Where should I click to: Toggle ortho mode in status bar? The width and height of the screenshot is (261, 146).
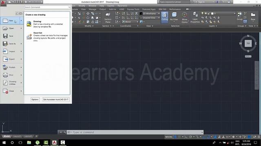coord(186,137)
